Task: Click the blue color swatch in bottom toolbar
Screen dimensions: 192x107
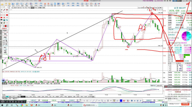Action: click(x=121, y=101)
